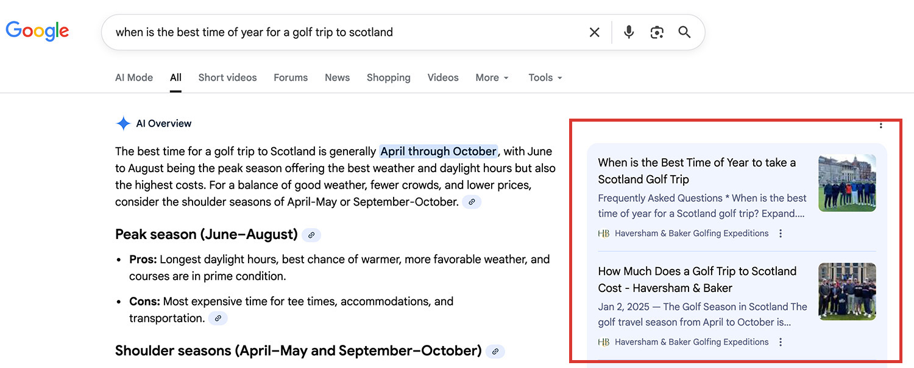Clear the search query text

click(594, 32)
